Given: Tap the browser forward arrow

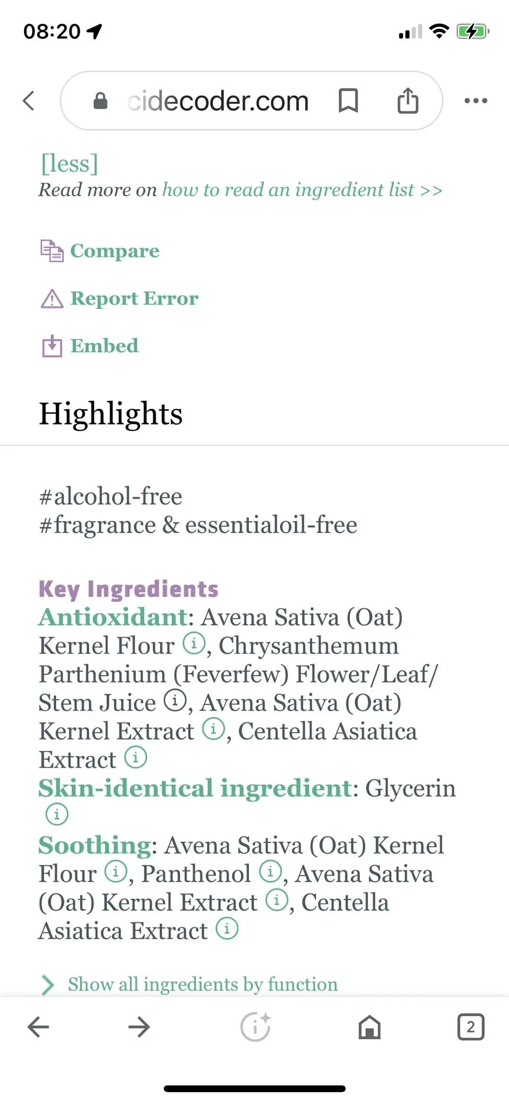Looking at the screenshot, I should [139, 1027].
